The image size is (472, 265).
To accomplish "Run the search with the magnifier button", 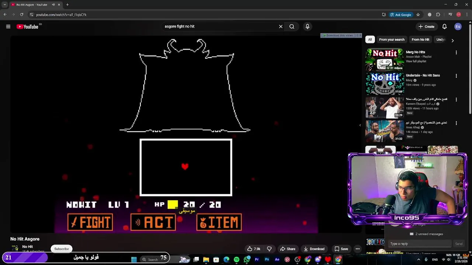I will (292, 26).
